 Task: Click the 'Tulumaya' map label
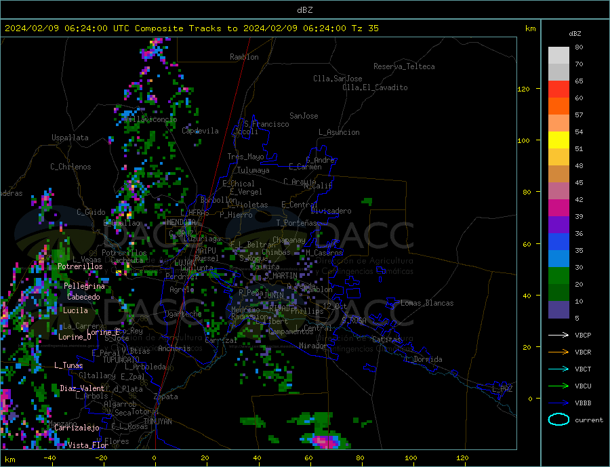[x=253, y=170]
